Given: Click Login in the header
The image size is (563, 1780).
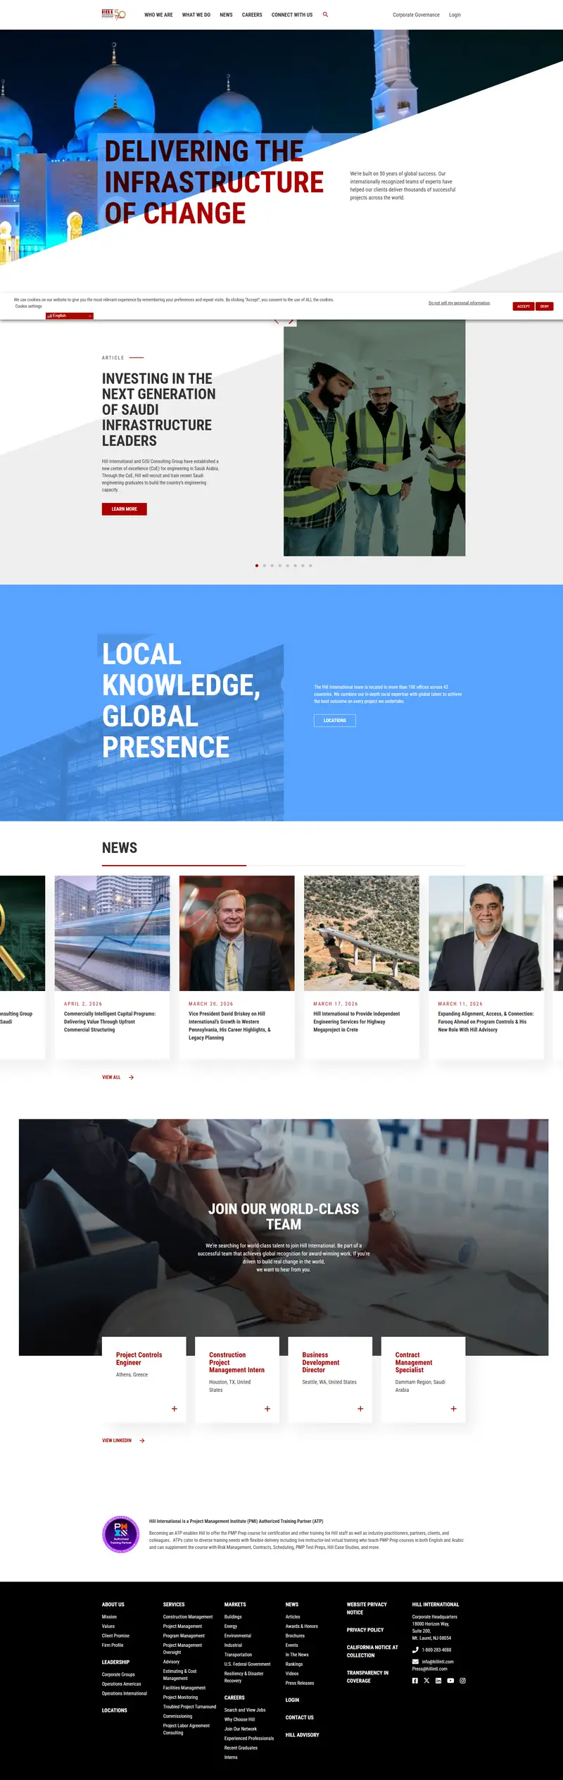Looking at the screenshot, I should coord(455,15).
